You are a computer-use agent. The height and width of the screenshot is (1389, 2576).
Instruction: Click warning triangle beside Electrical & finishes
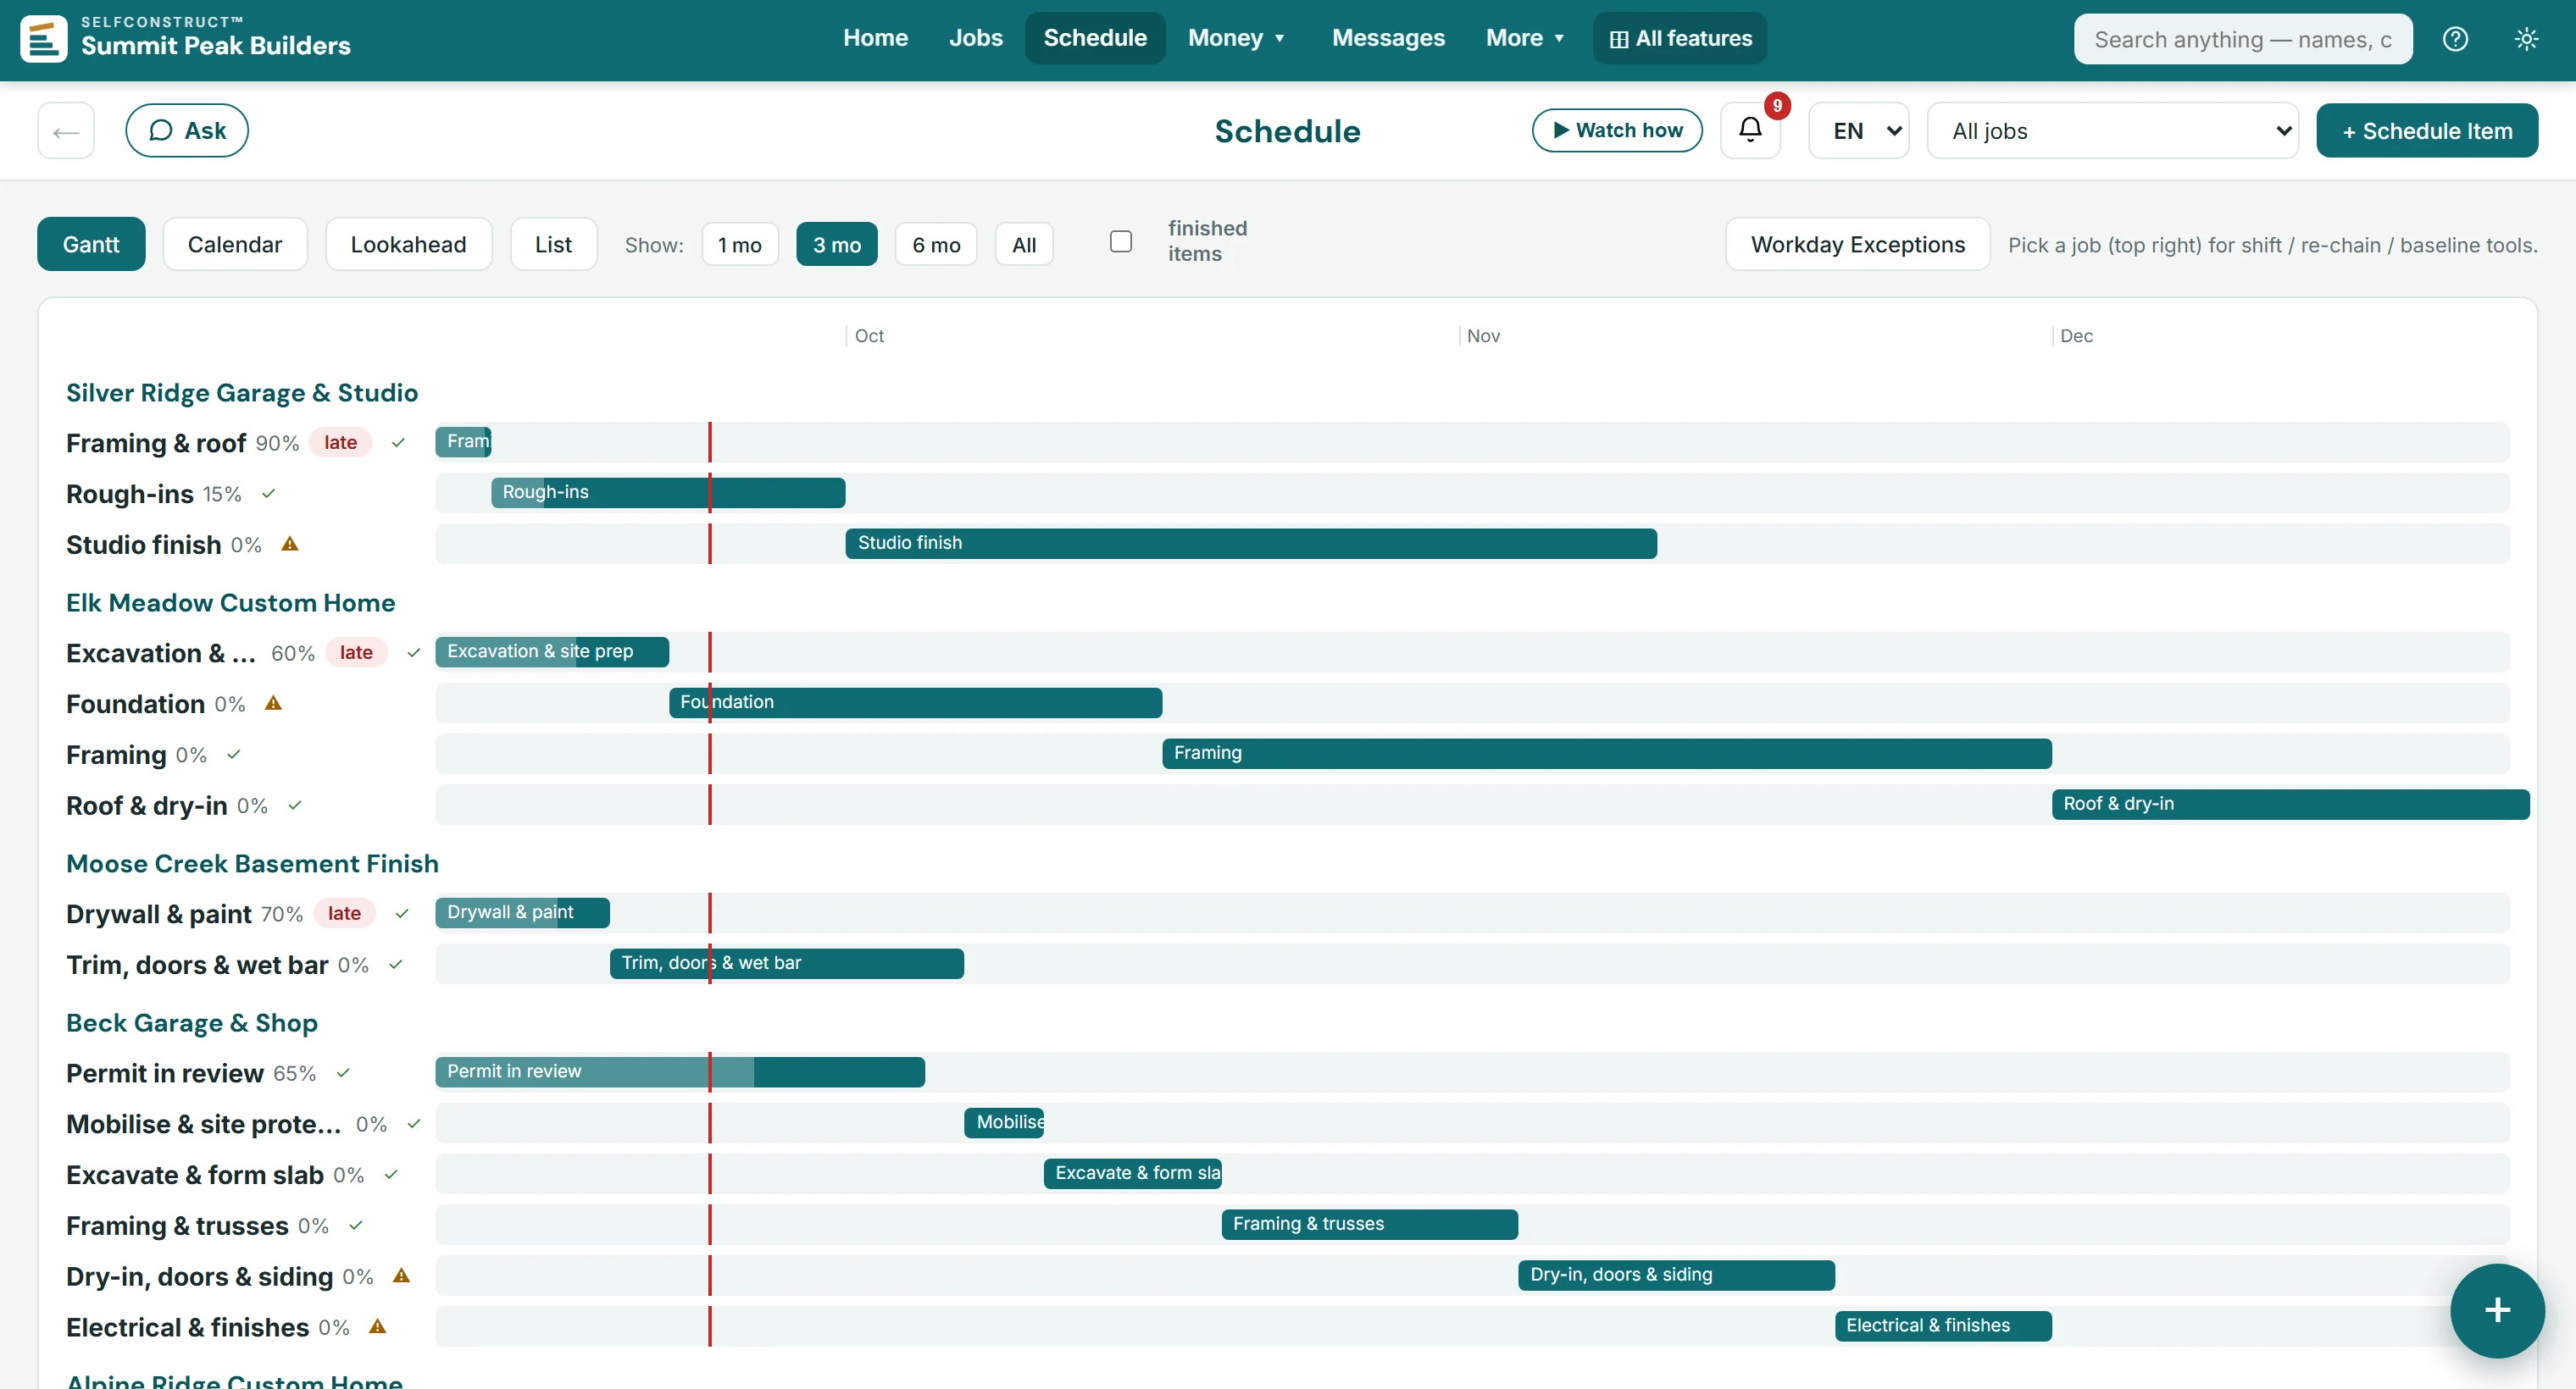pyautogui.click(x=377, y=1327)
